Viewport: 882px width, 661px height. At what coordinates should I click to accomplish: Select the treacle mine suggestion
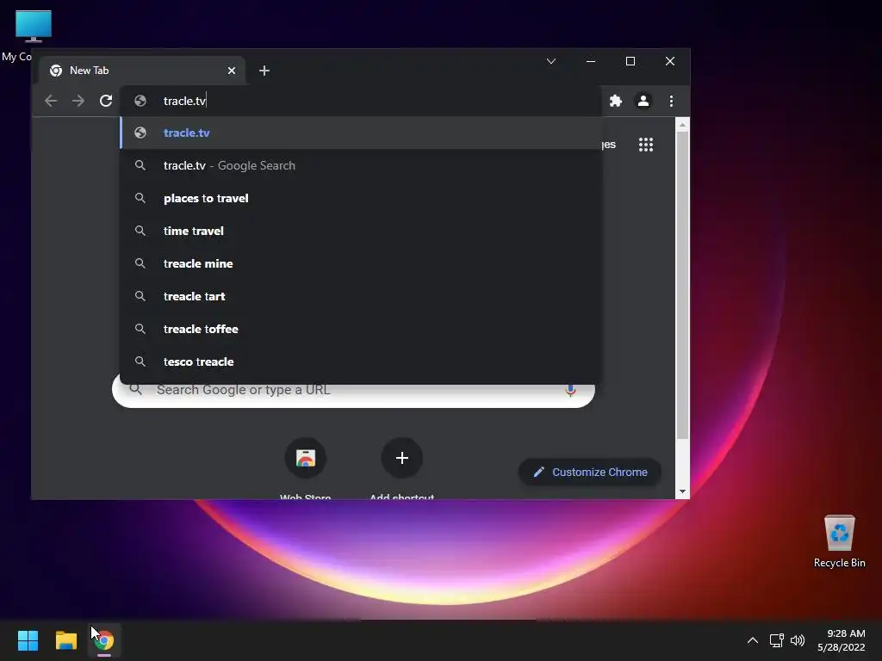coord(361,263)
